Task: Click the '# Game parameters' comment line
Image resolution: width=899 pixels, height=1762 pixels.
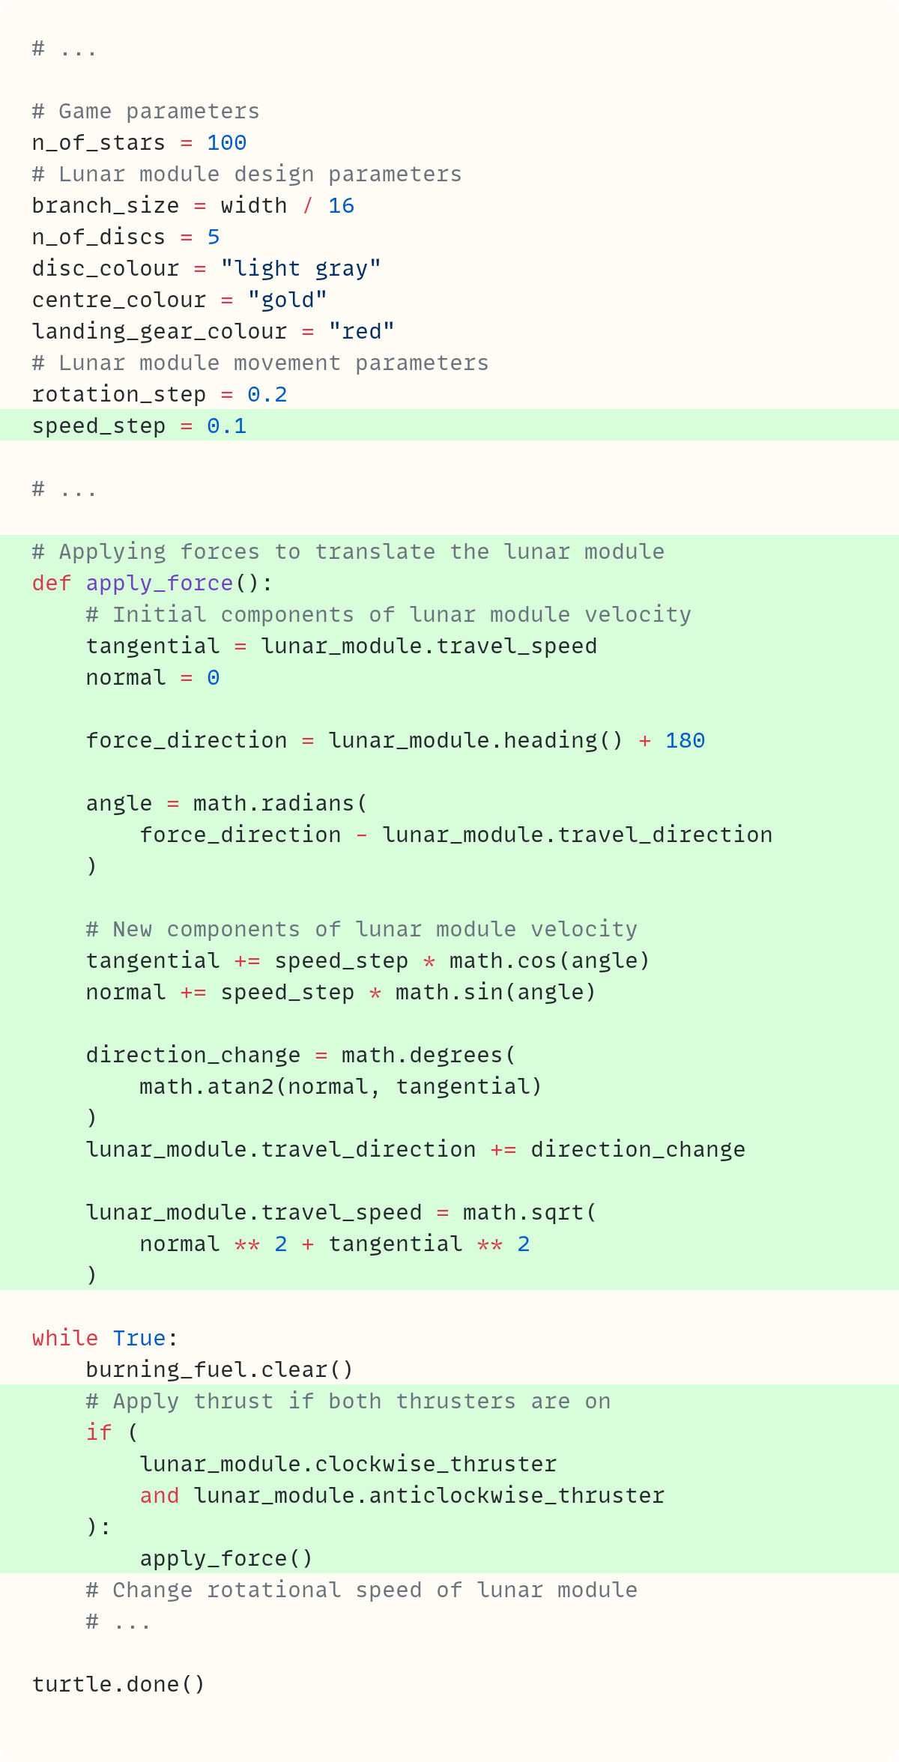Action: [x=146, y=112]
